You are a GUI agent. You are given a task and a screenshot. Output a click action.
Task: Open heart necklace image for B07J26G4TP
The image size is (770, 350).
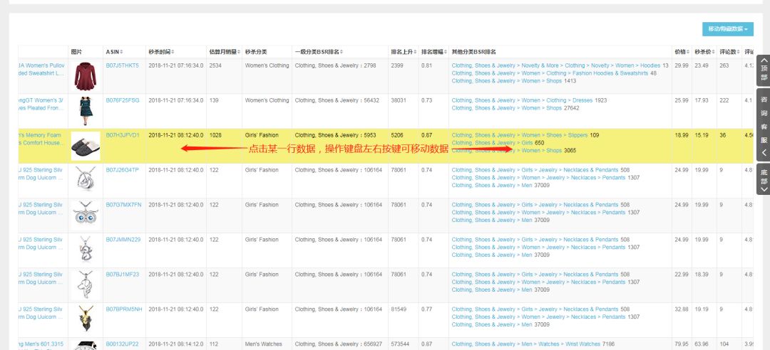pos(86,179)
